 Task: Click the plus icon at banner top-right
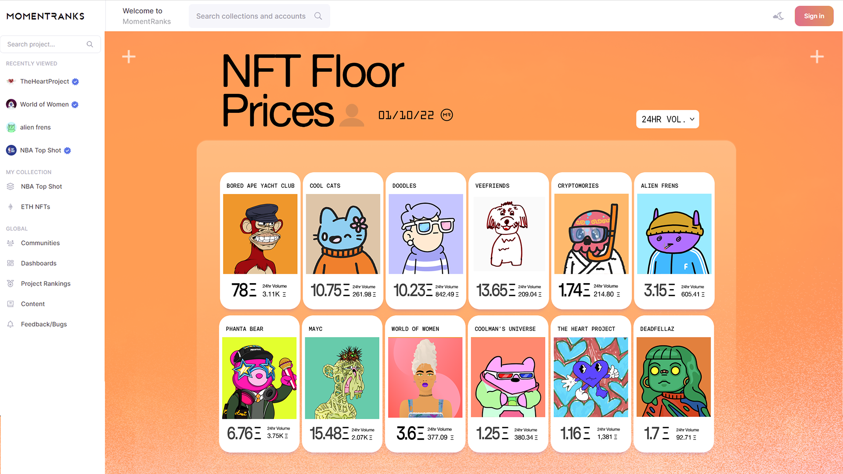[817, 57]
